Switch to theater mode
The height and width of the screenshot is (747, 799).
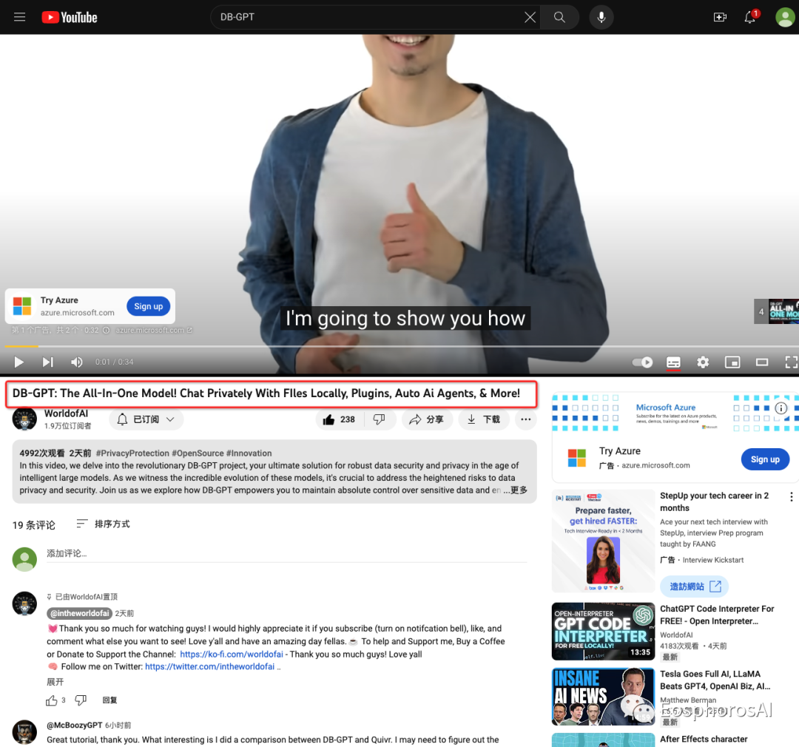(762, 362)
